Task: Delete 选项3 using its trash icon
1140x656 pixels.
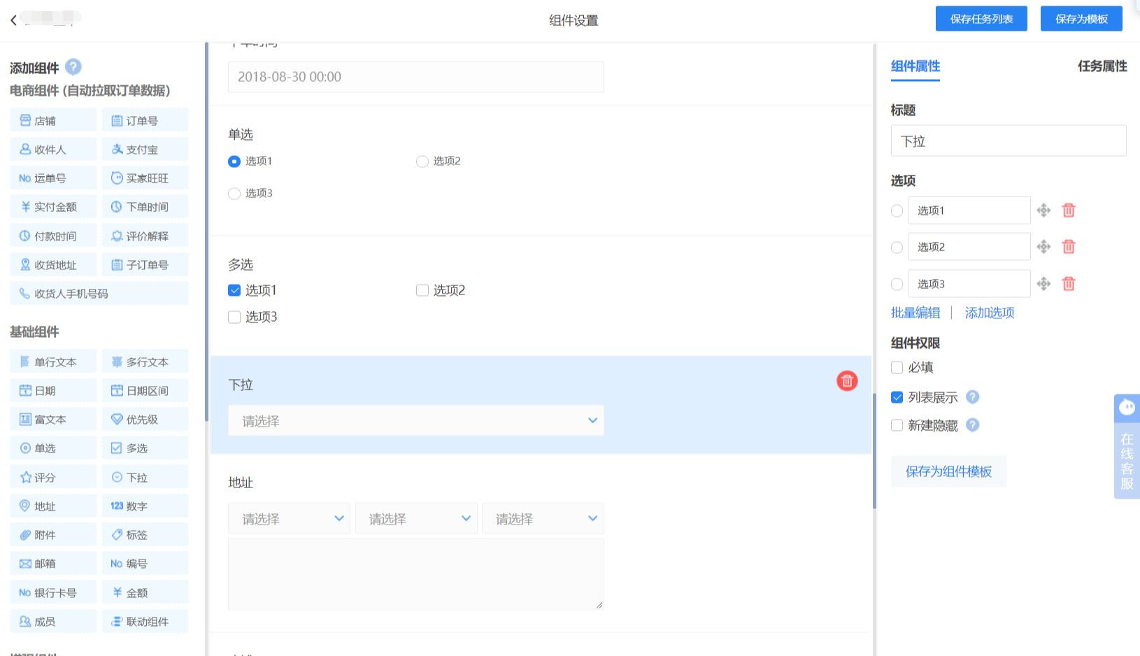Action: 1069,284
